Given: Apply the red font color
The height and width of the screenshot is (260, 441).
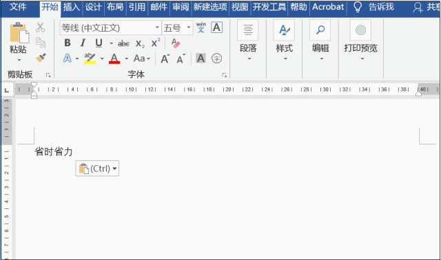Looking at the screenshot, I should coord(114,58).
